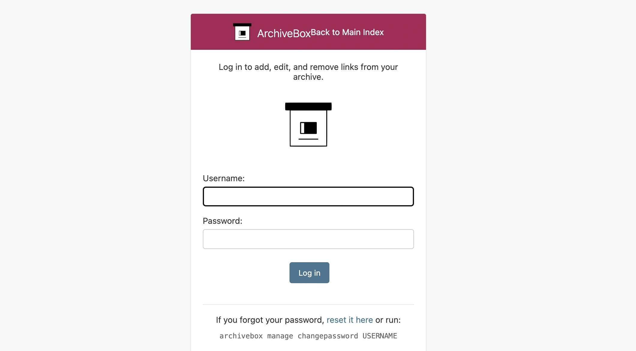Click the USERNAME word in the command
Screen dimensions: 636x351
pos(380,336)
